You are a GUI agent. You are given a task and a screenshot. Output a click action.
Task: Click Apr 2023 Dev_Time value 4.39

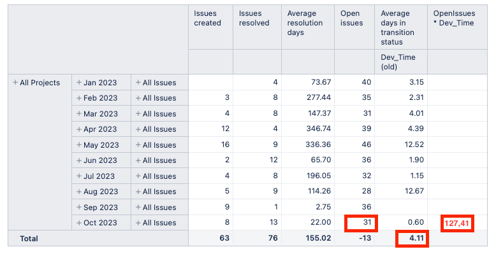416,129
